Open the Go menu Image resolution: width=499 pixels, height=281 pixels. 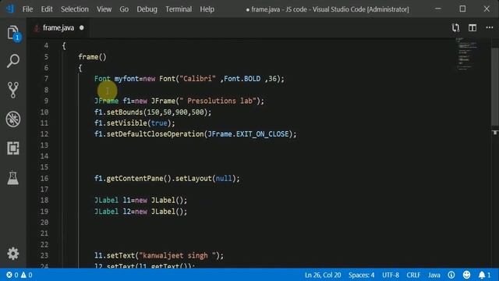(124, 9)
